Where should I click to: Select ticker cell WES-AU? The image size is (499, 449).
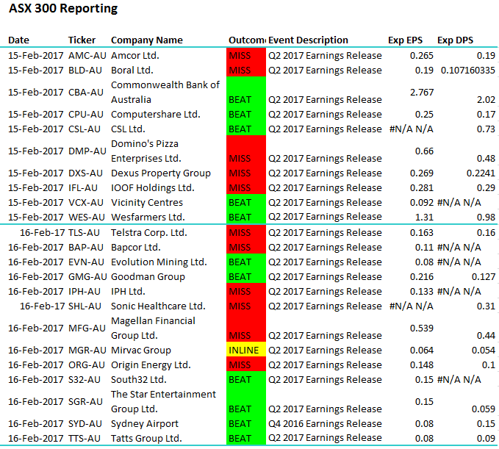(x=87, y=217)
